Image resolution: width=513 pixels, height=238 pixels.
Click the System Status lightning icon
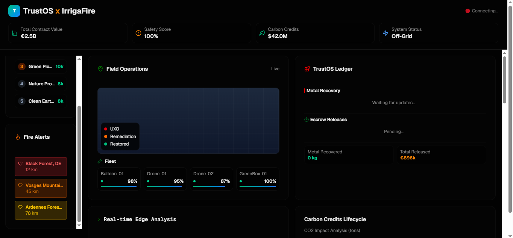(386, 33)
